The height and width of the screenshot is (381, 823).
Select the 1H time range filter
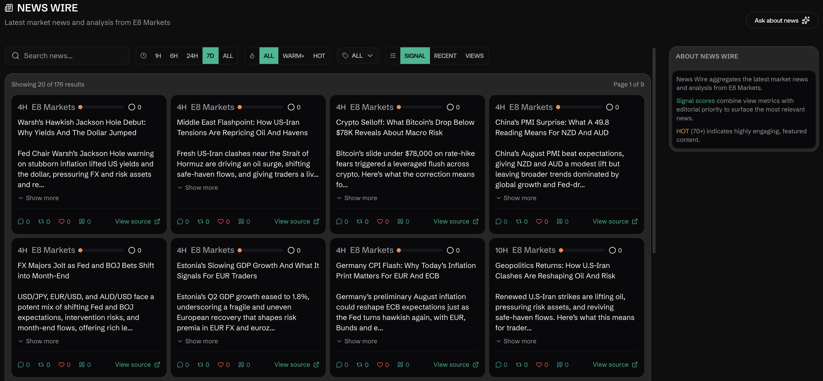click(158, 56)
